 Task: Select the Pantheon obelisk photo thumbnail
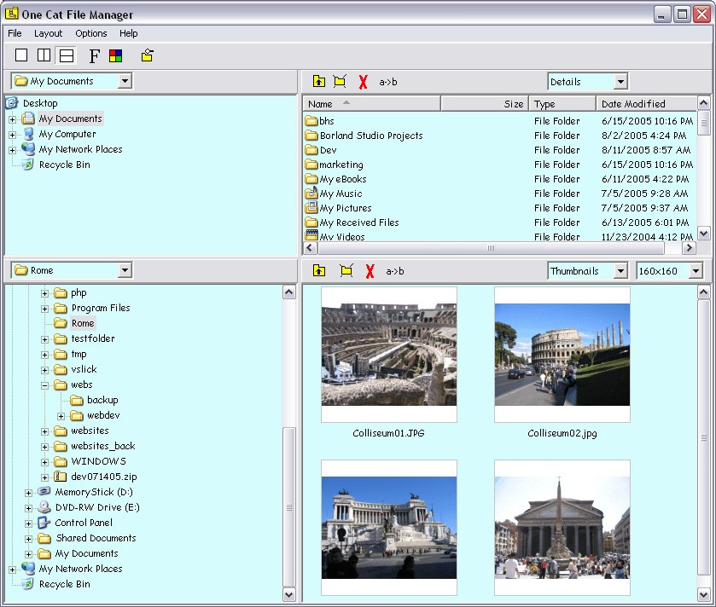(562, 528)
